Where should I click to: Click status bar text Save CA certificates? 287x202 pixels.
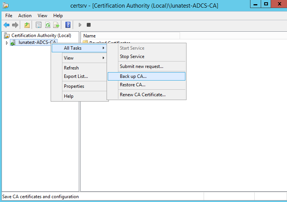coord(40,197)
